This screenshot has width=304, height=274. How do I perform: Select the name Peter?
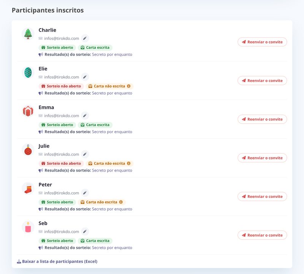[45, 185]
